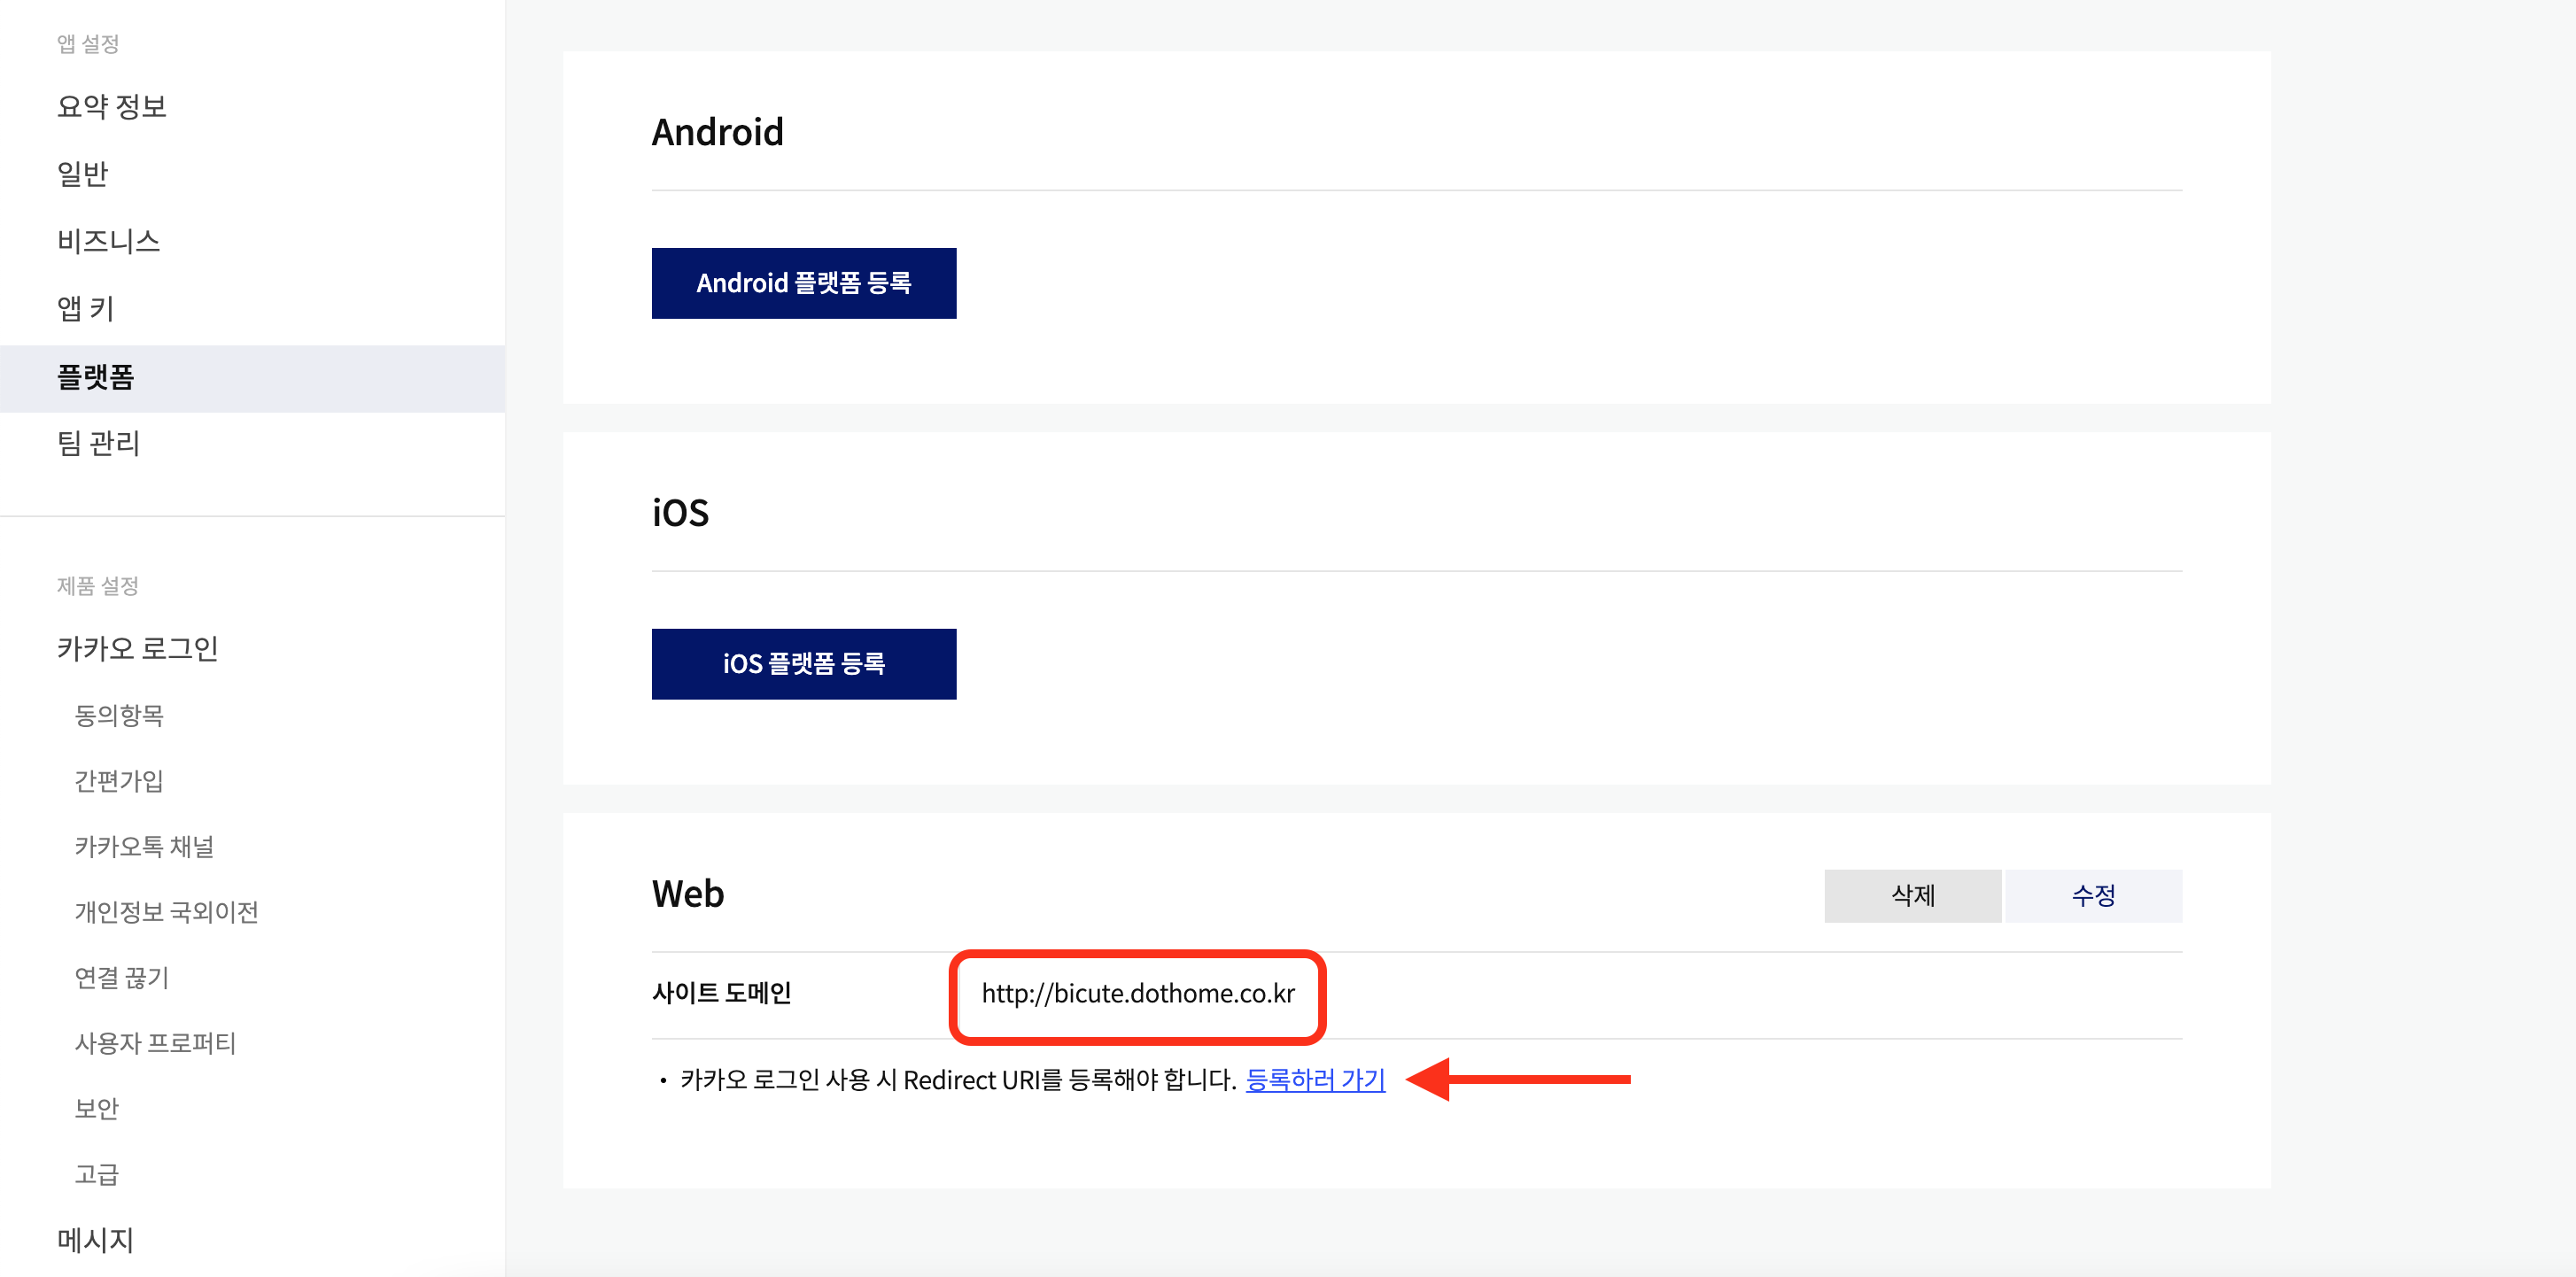Image resolution: width=2576 pixels, height=1277 pixels.
Task: Select the 보안 submenu item
Action: 96,1108
